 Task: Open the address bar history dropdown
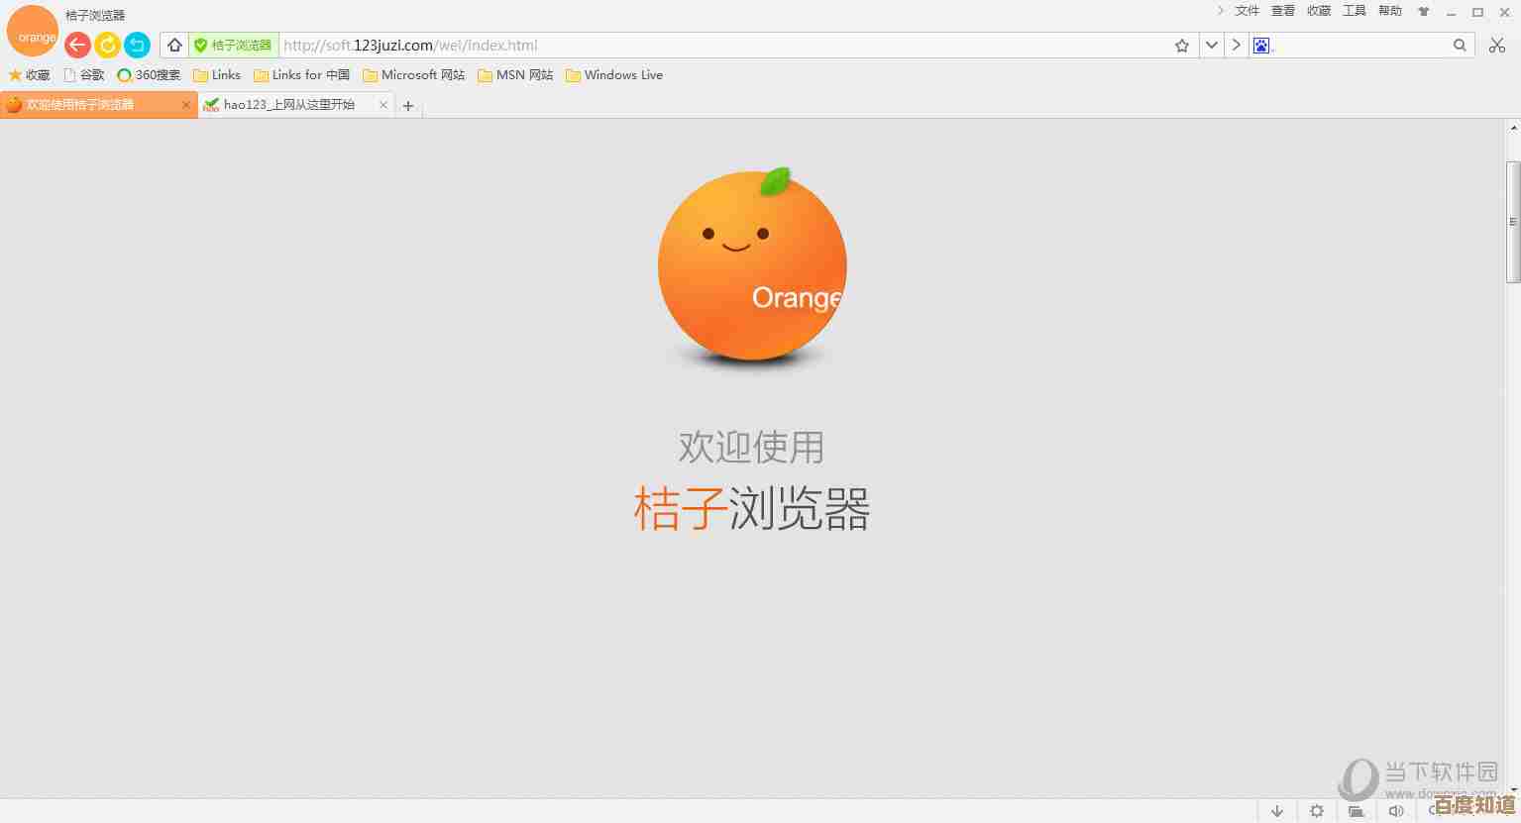click(x=1210, y=45)
